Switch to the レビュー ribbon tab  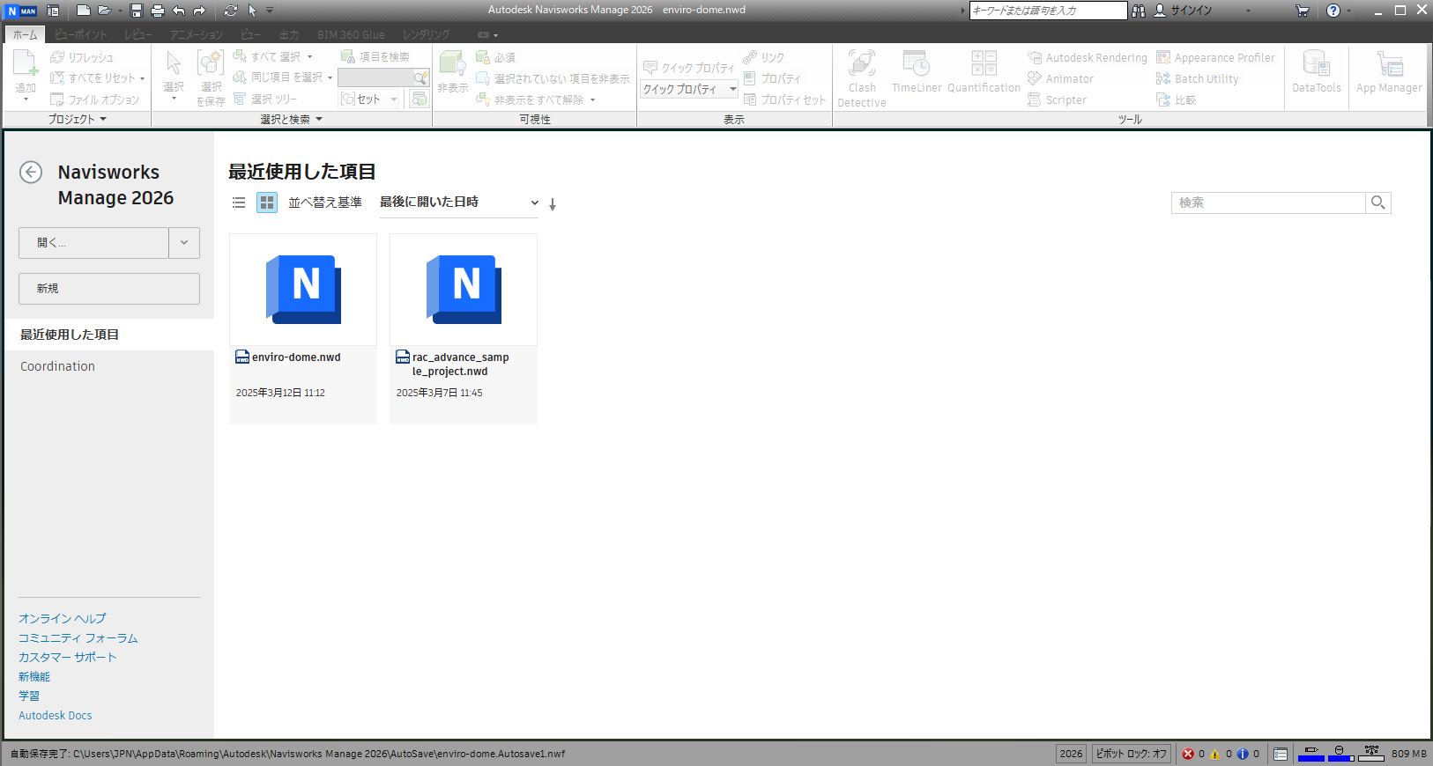coord(138,34)
